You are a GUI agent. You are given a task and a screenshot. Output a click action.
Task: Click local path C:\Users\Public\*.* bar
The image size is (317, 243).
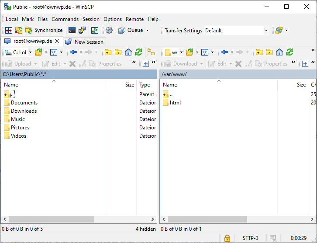click(79, 74)
